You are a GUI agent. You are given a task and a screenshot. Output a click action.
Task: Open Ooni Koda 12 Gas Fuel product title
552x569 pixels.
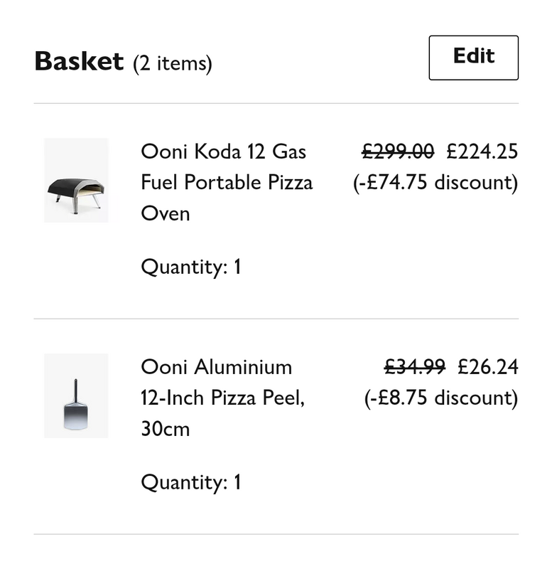[x=227, y=182]
